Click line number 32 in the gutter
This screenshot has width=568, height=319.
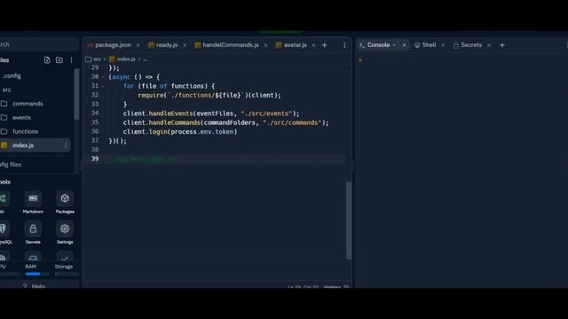[95, 95]
